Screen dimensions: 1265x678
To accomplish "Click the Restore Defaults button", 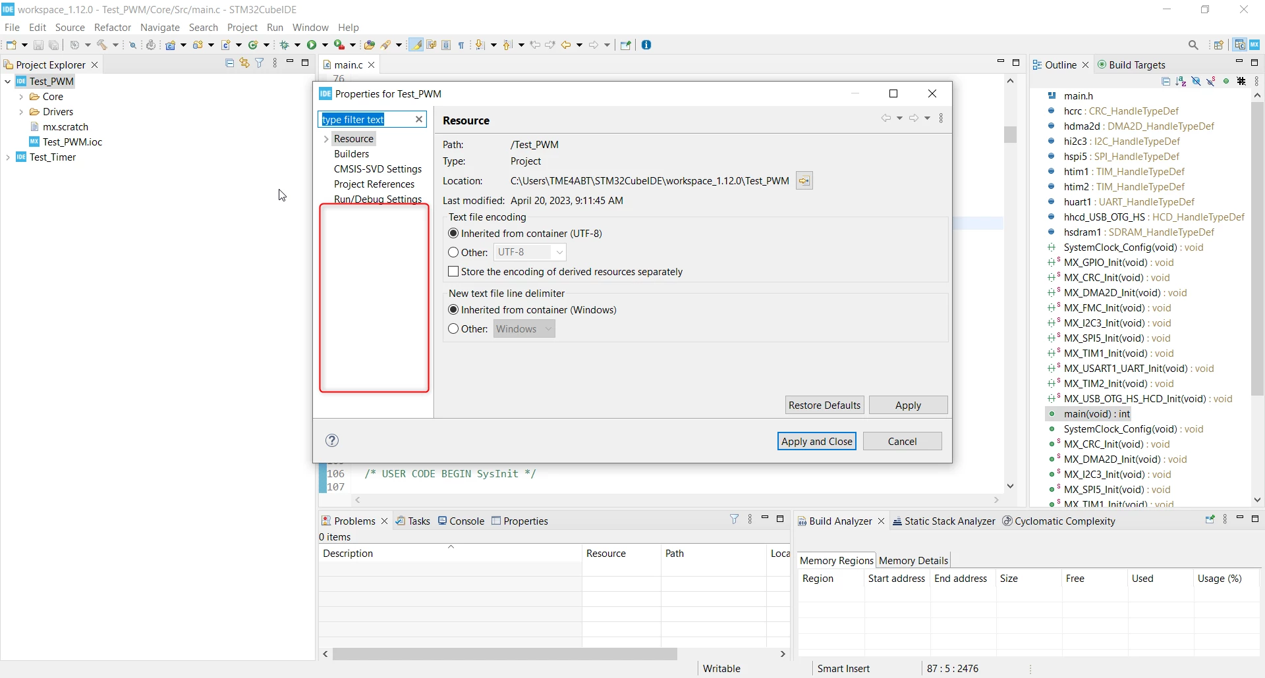I will 824,405.
